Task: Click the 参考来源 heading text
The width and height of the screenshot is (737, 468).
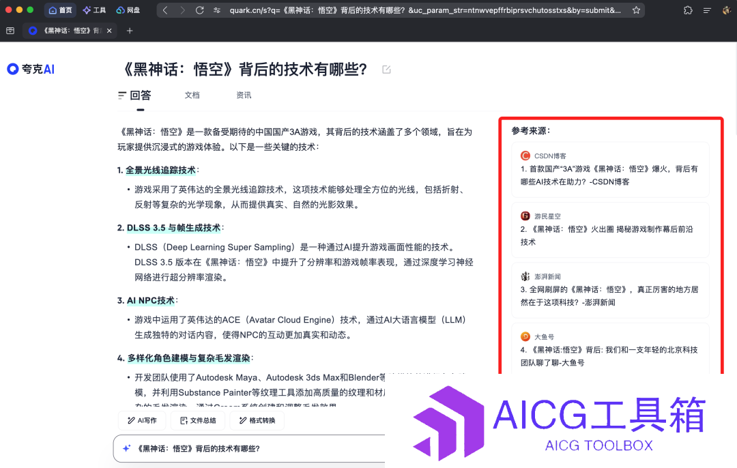Action: (x=531, y=131)
